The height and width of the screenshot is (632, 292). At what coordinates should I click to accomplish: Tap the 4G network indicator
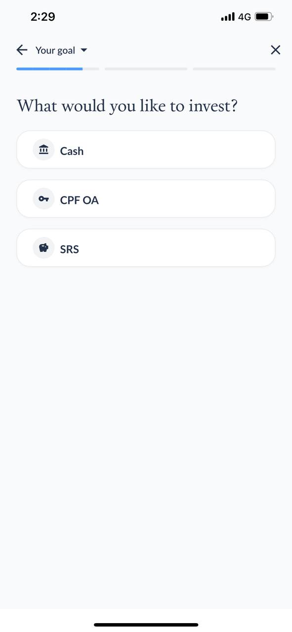pyautogui.click(x=245, y=17)
